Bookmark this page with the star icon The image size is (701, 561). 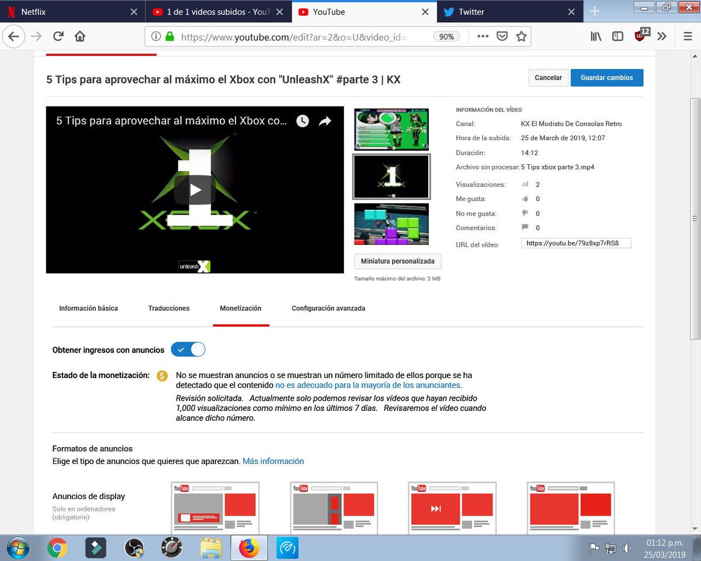[521, 36]
